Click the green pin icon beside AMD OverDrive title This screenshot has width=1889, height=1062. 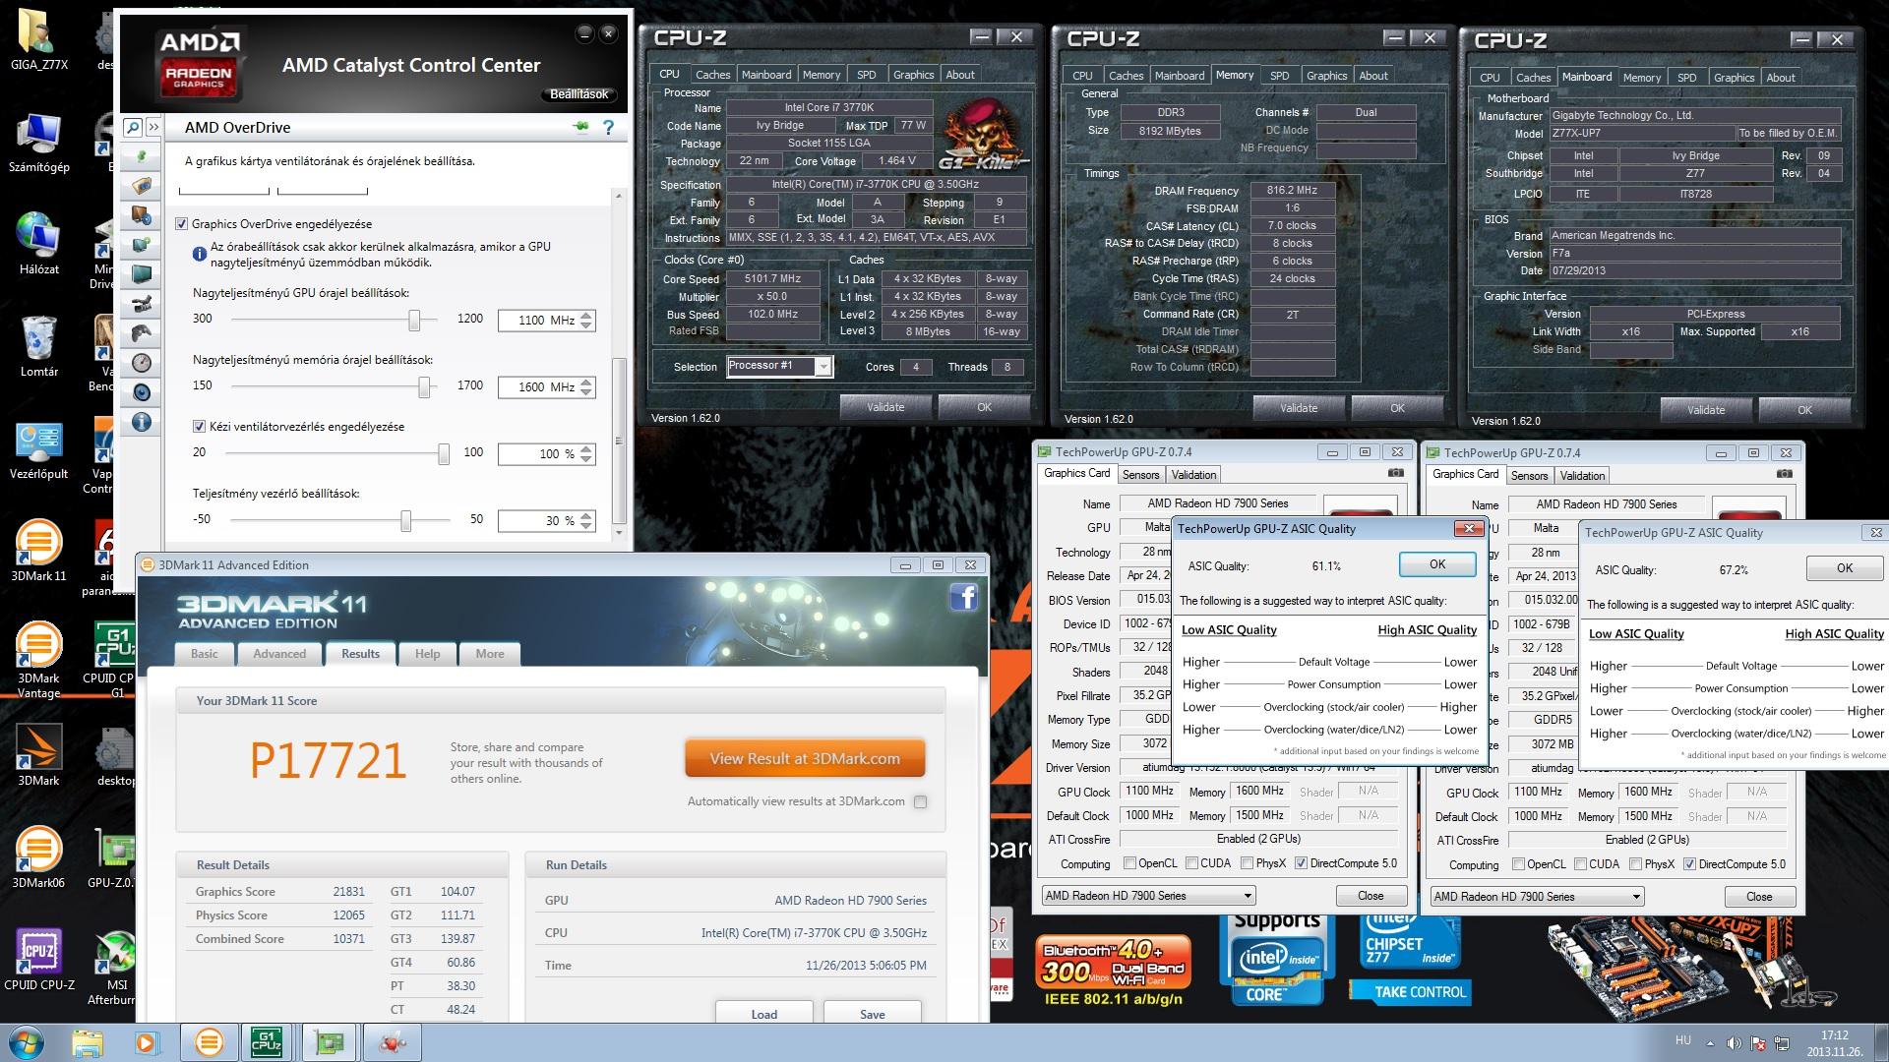pyautogui.click(x=580, y=127)
